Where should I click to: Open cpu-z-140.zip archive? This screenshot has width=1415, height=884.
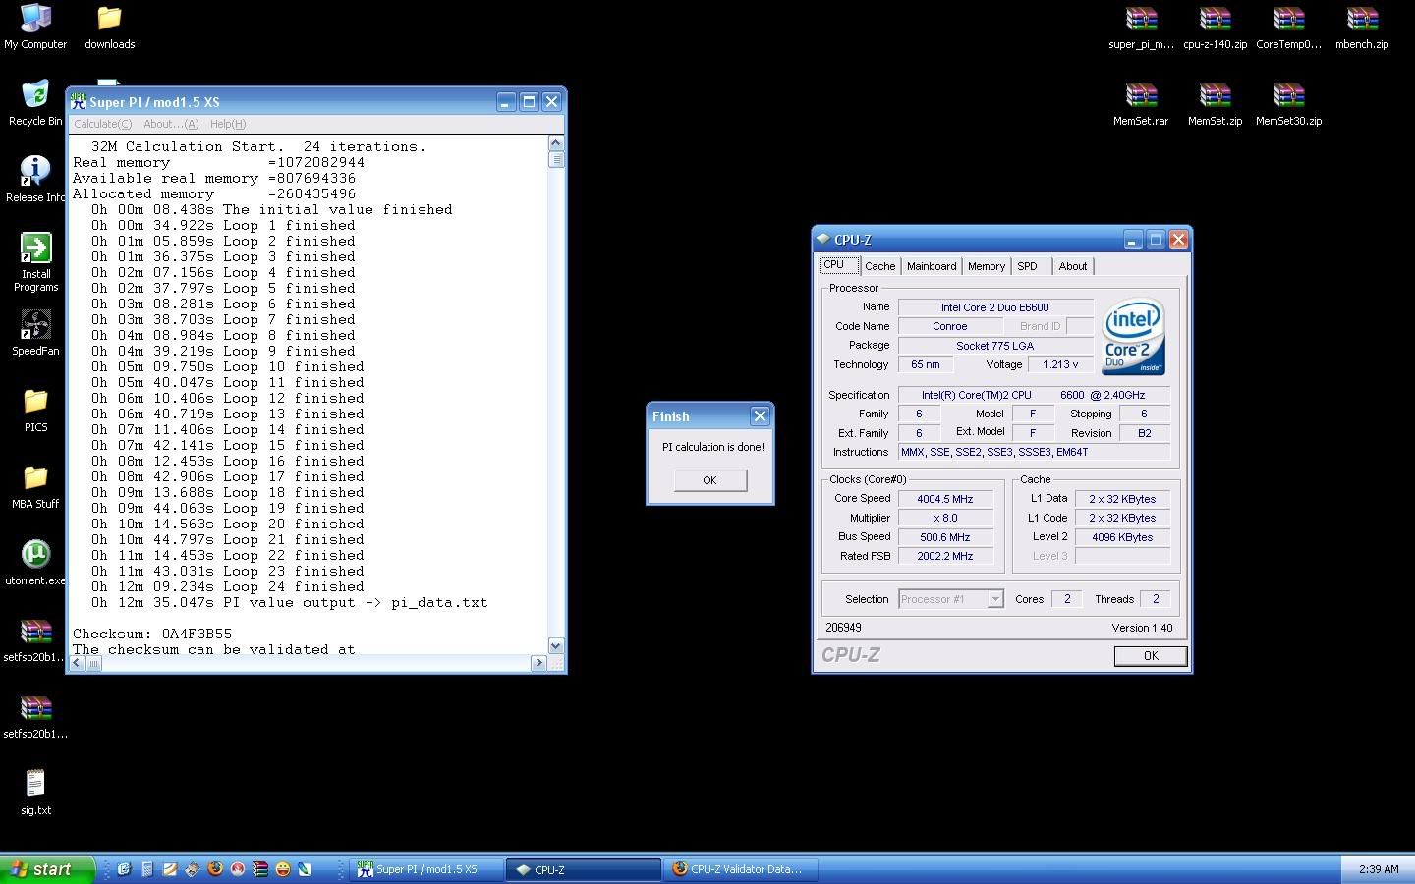(x=1215, y=28)
